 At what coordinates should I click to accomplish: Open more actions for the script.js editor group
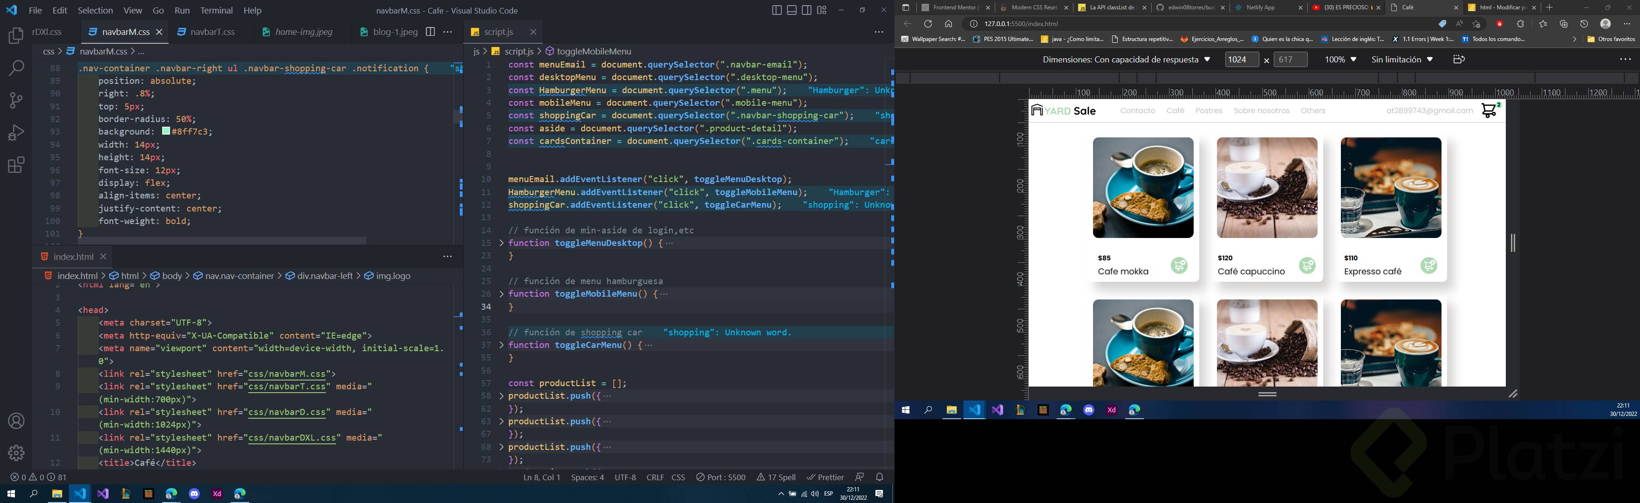[879, 32]
